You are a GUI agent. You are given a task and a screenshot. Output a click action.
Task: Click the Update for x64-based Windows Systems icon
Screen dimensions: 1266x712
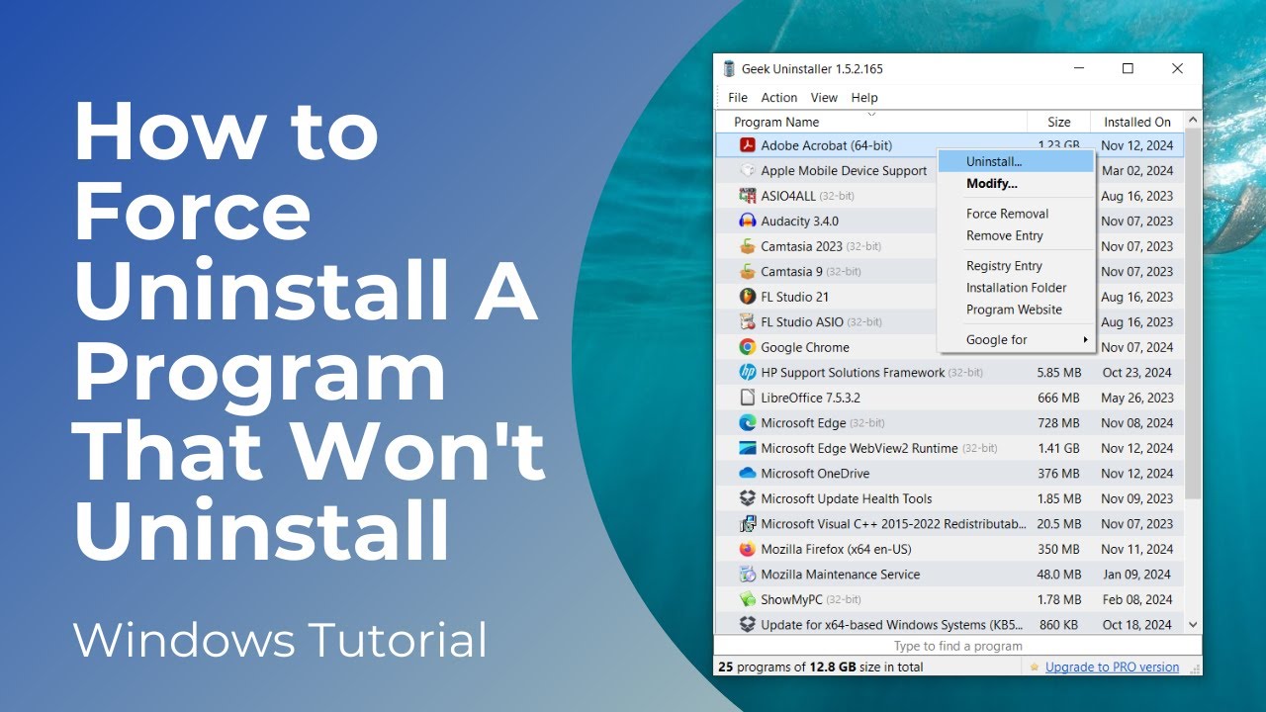coord(748,625)
